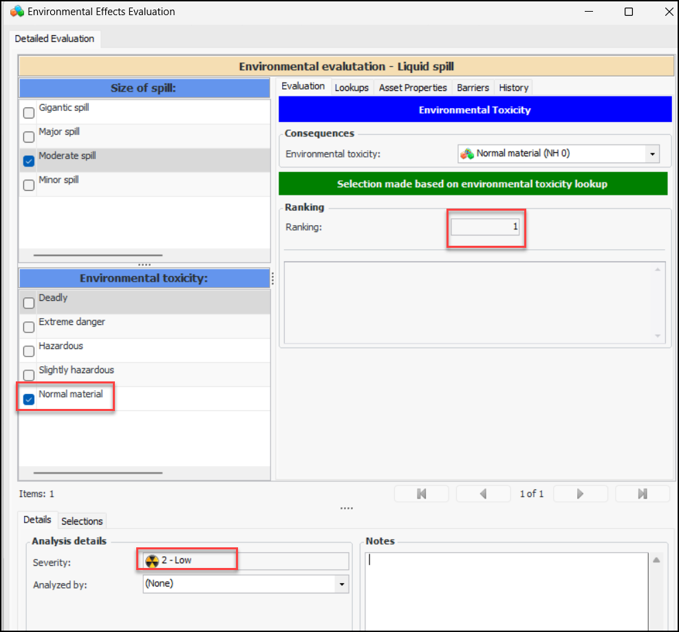The image size is (679, 632).
Task: Check the Gigantic spill checkbox
Action: (x=29, y=113)
